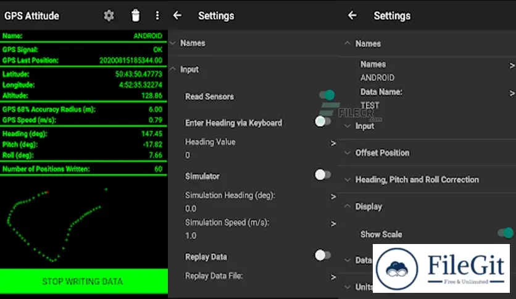Click Longitude value 4:52:35.32274

[141, 85]
